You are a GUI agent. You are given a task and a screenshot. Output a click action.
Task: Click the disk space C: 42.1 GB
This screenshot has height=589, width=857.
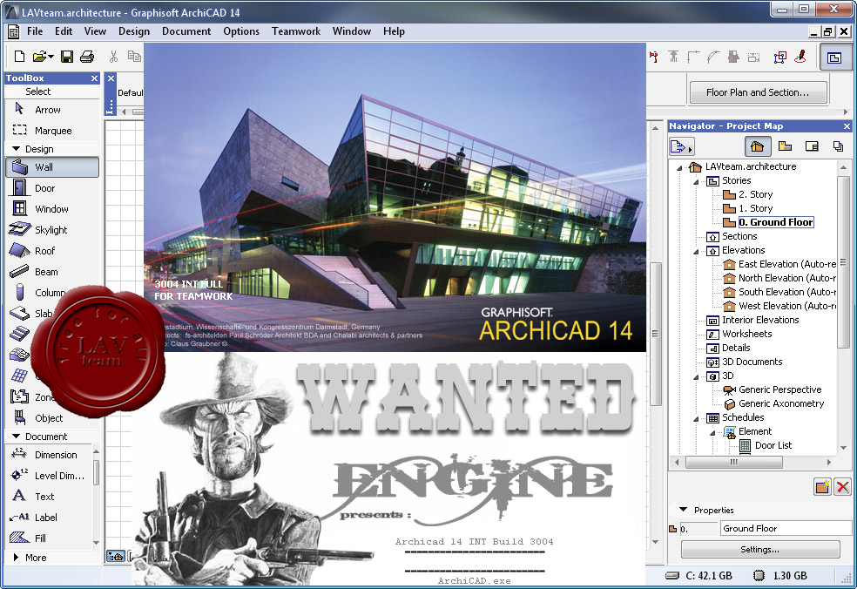pyautogui.click(x=699, y=575)
